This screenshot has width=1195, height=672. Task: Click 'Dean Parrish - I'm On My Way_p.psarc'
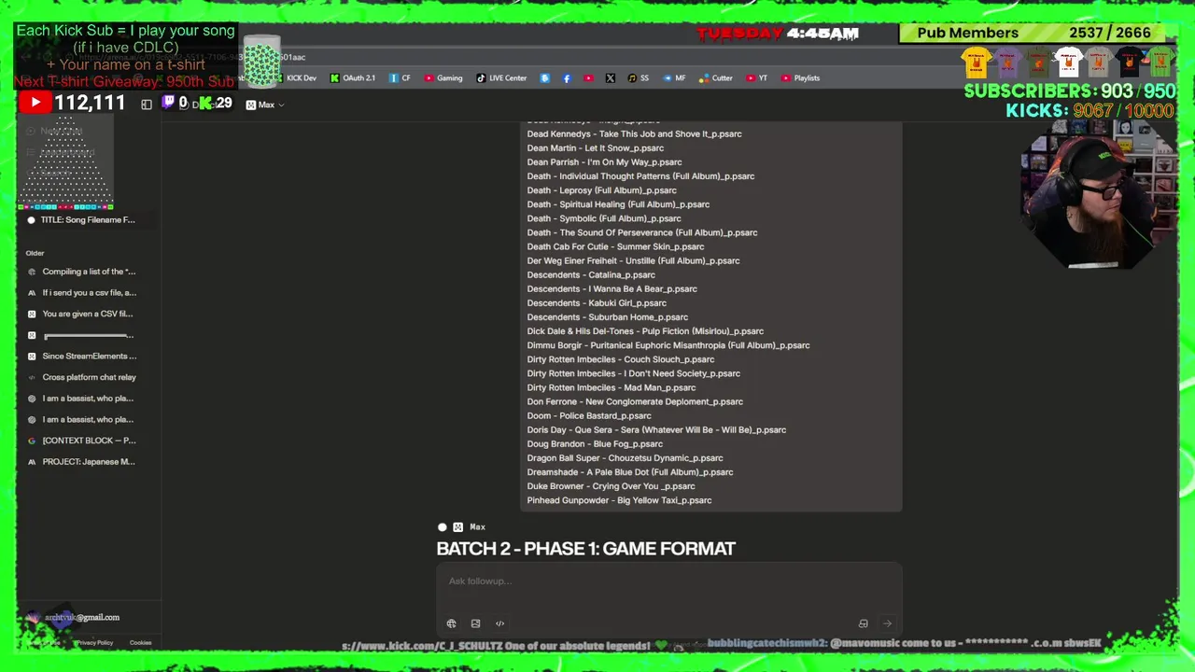pyautogui.click(x=604, y=162)
